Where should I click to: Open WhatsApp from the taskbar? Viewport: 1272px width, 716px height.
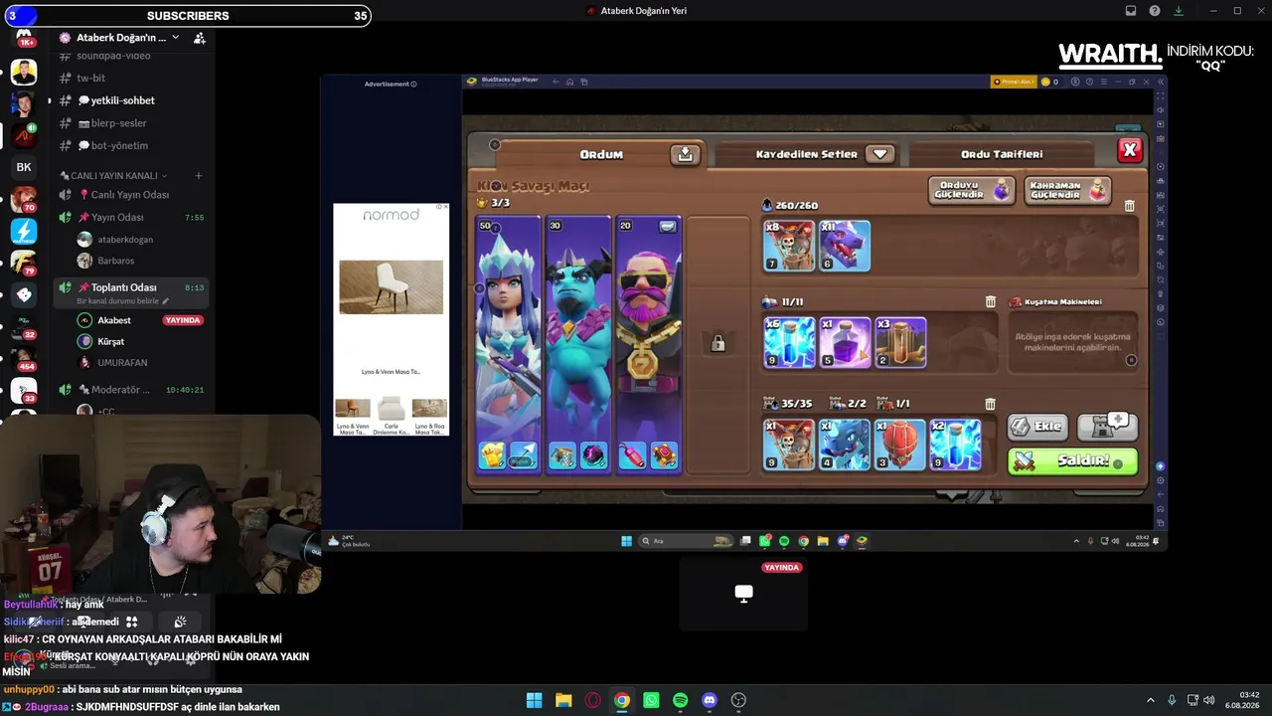tap(651, 700)
